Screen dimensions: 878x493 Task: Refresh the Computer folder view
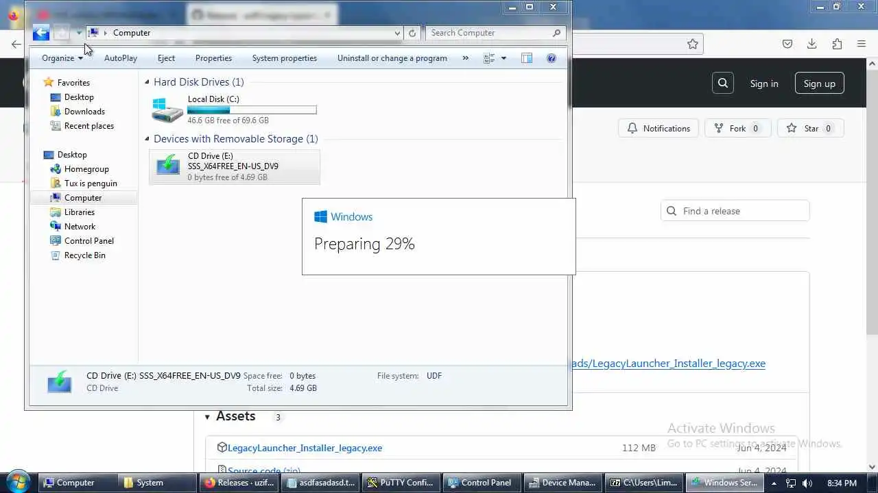click(x=412, y=33)
